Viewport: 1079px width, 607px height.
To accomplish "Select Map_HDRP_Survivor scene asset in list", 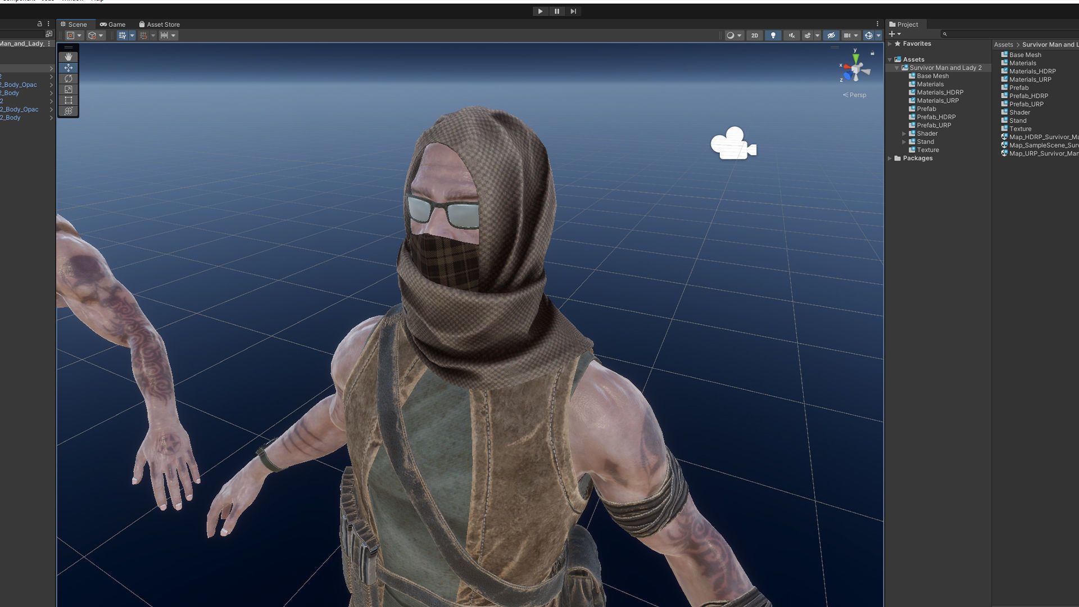I will coord(1040,137).
